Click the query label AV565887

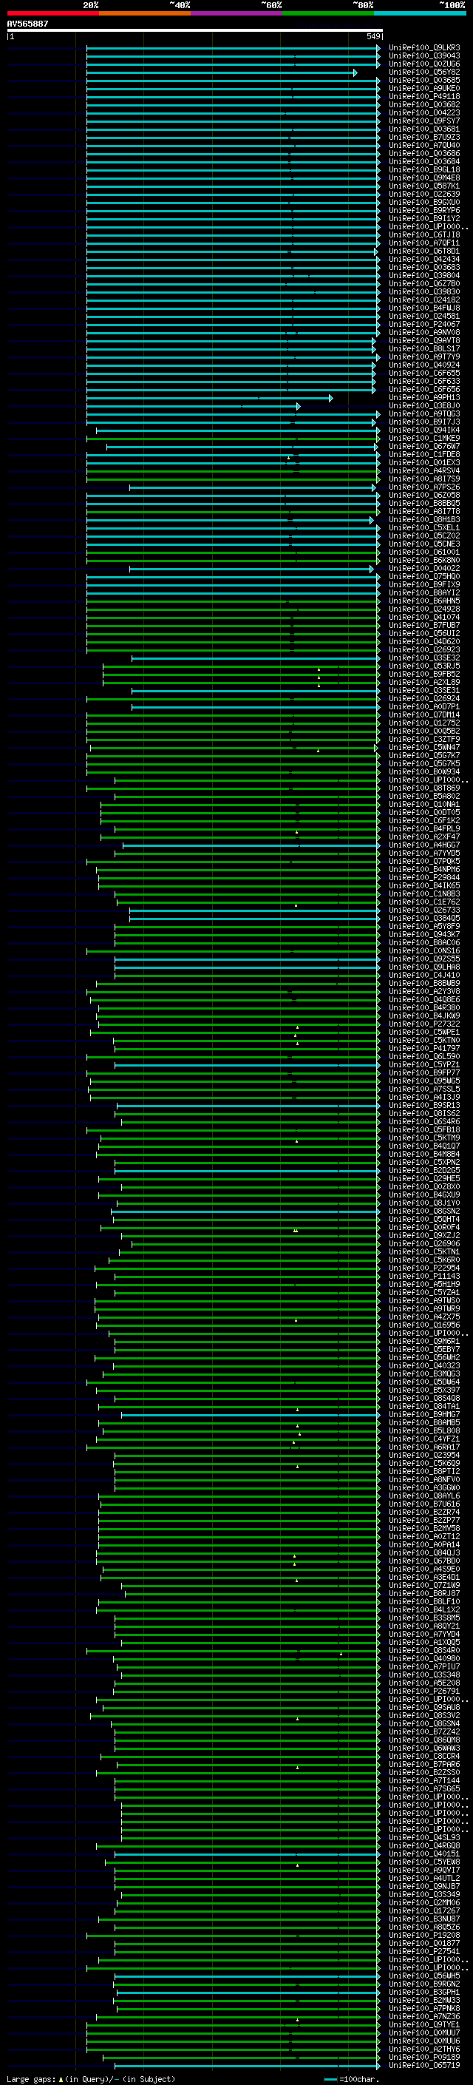(27, 24)
